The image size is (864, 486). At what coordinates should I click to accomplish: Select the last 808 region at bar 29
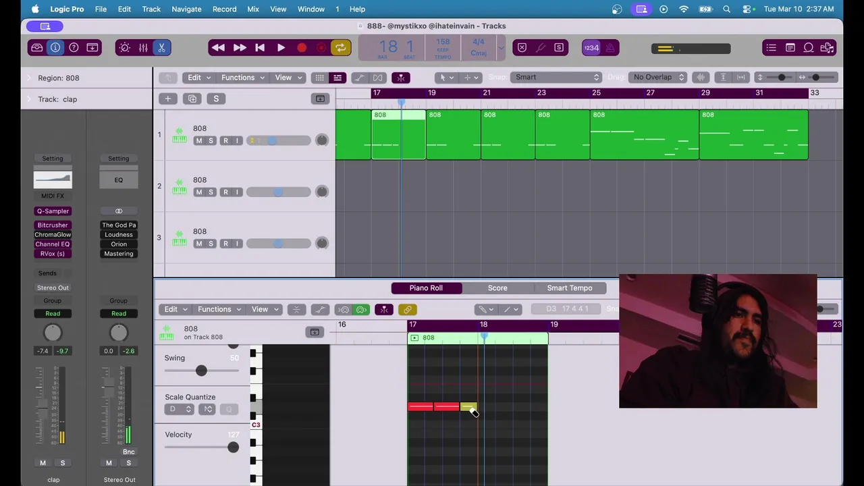click(754, 135)
